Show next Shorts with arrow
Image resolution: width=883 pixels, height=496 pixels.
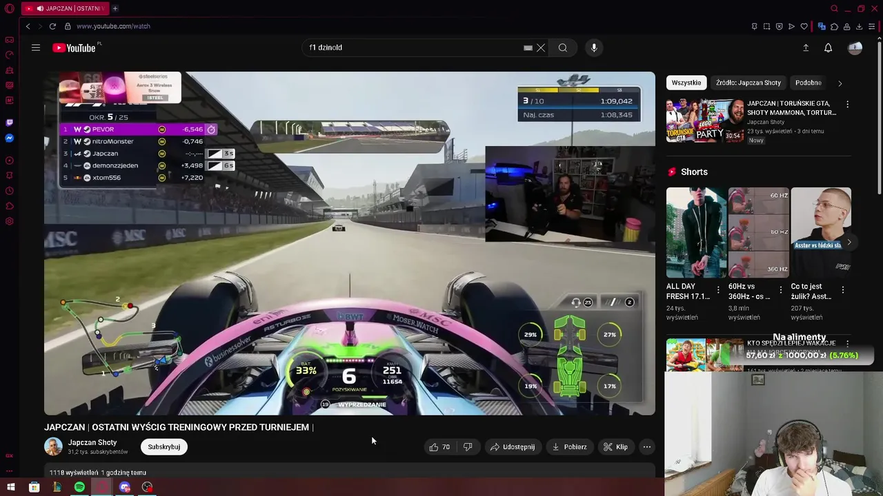pyautogui.click(x=849, y=242)
